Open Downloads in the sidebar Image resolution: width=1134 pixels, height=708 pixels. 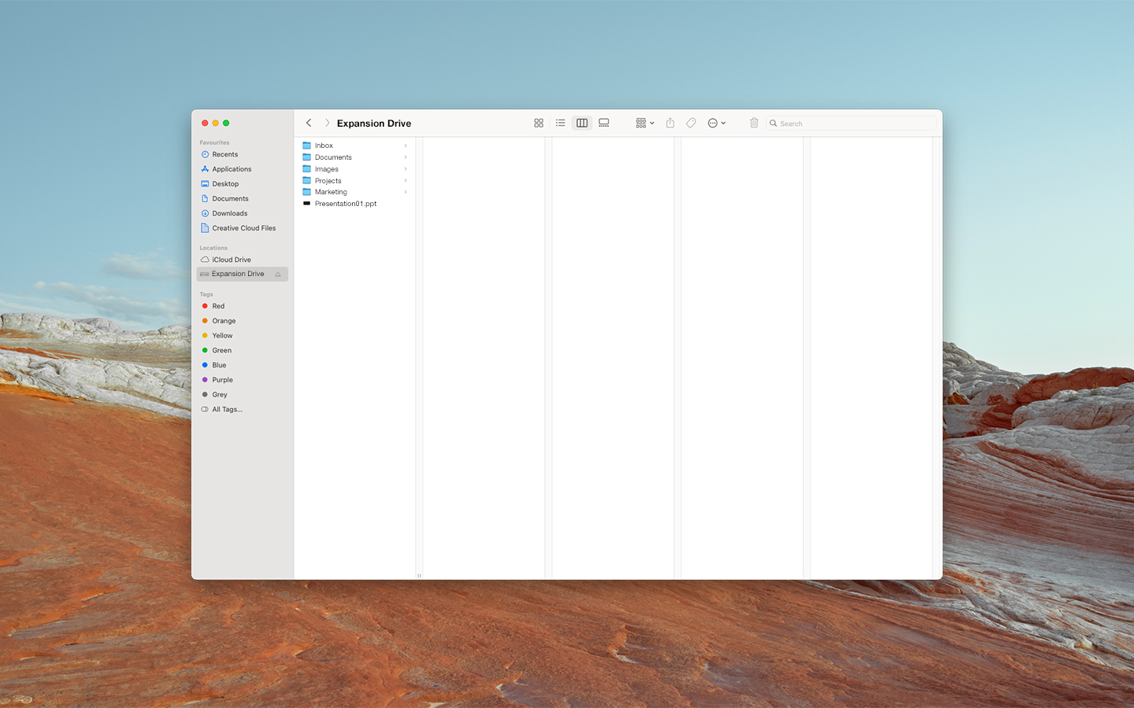pos(229,213)
